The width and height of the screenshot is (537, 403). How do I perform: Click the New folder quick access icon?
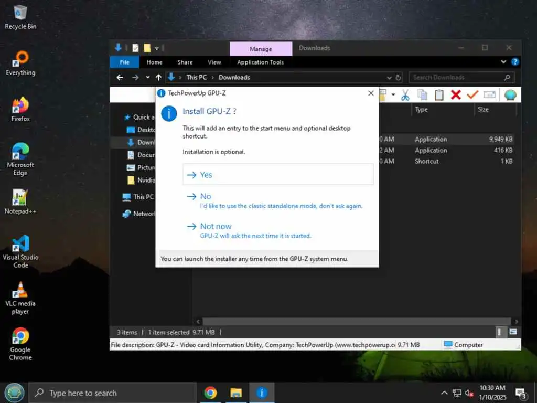click(147, 48)
